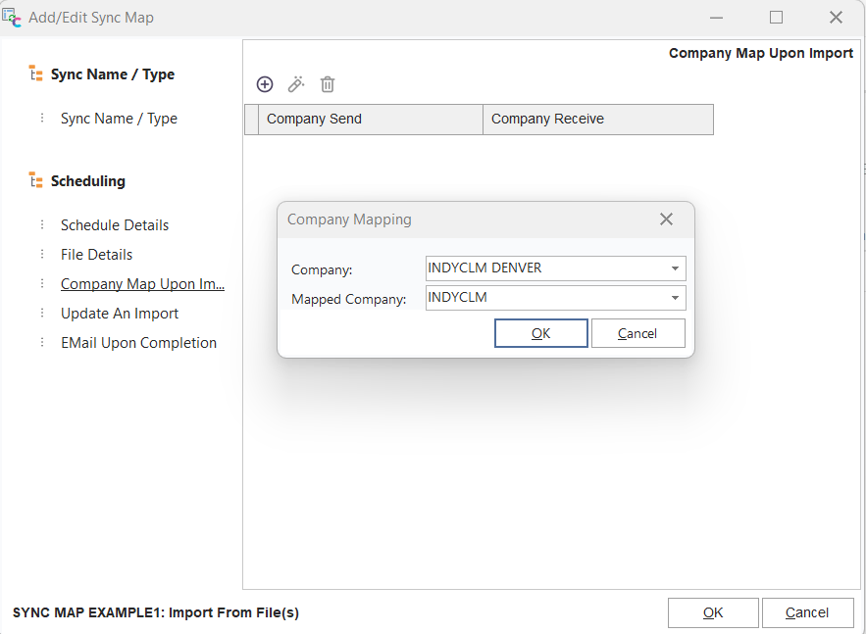866x634 pixels.
Task: Click the Sync Name / Type section tree icon
Action: (36, 74)
